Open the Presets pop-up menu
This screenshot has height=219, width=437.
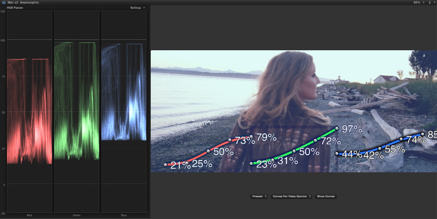(259, 197)
